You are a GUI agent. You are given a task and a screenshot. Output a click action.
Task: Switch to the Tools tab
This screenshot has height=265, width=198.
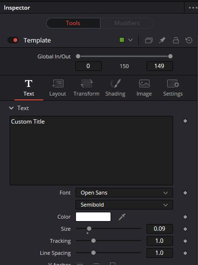[73, 23]
